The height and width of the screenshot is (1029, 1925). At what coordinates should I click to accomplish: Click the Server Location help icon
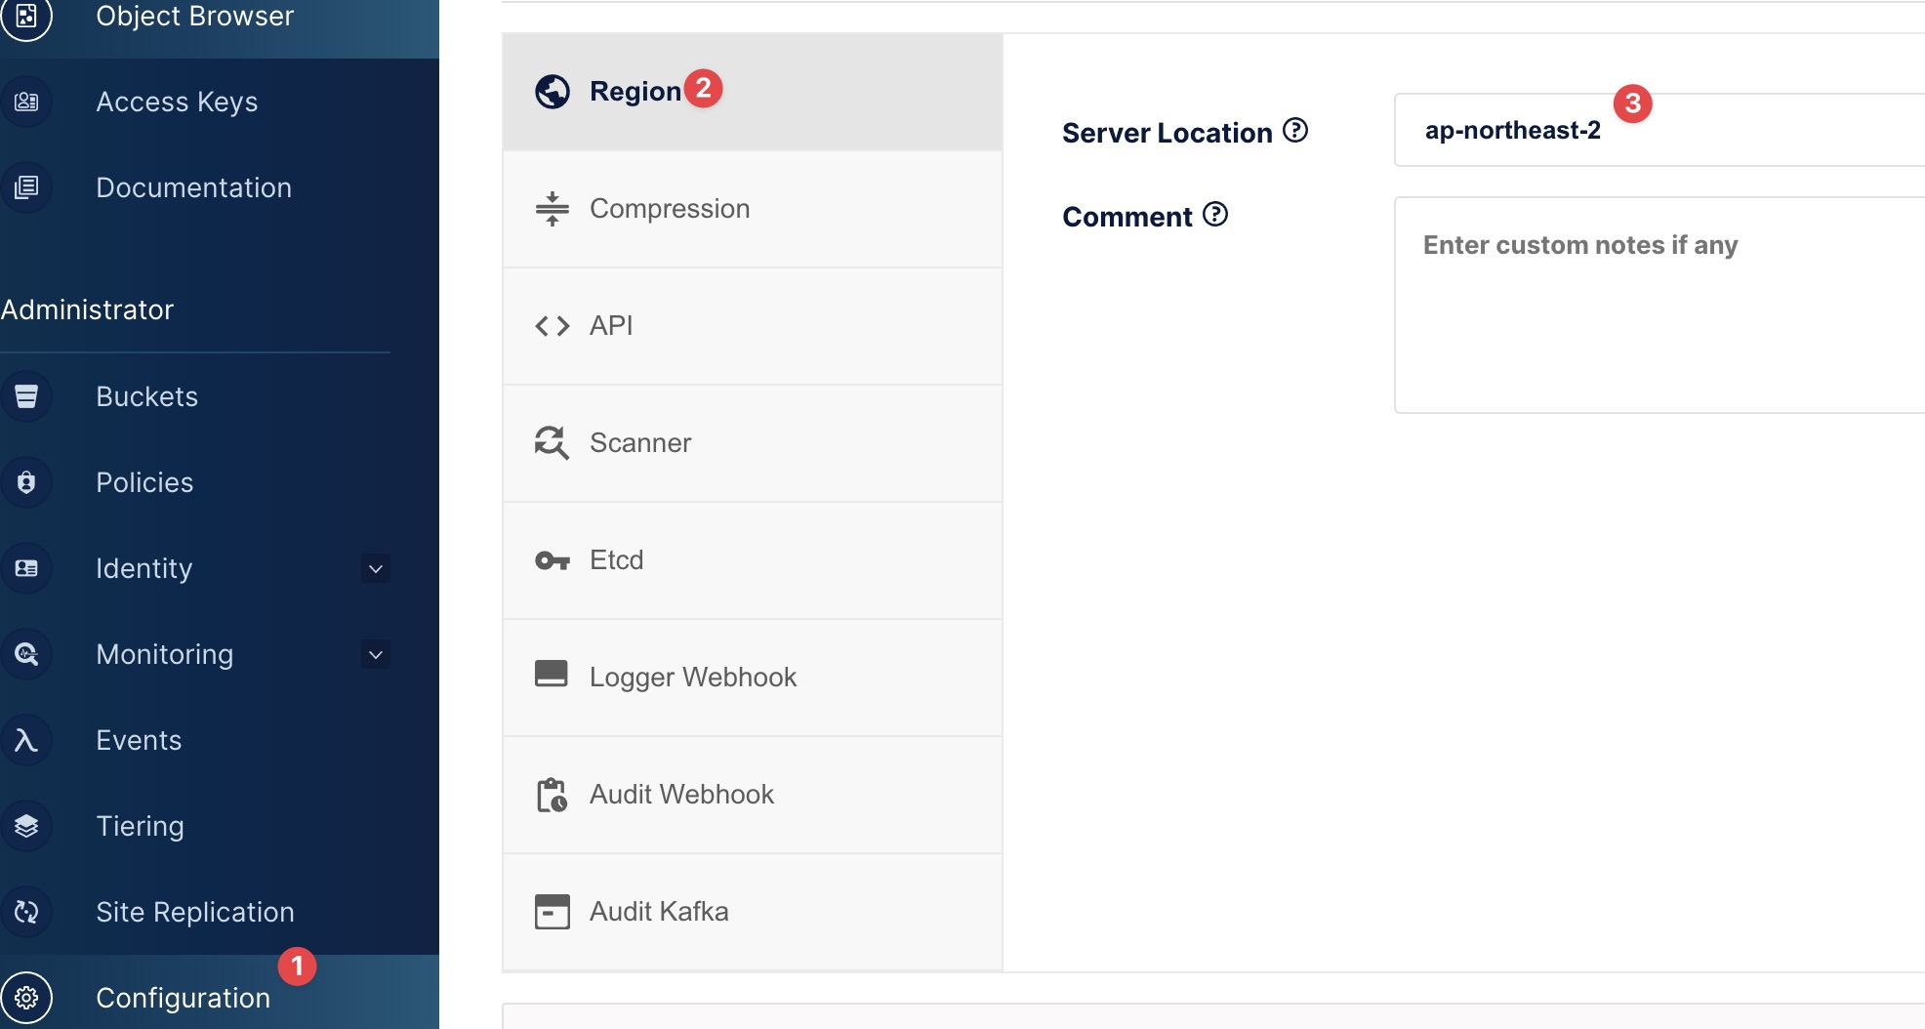(x=1294, y=130)
